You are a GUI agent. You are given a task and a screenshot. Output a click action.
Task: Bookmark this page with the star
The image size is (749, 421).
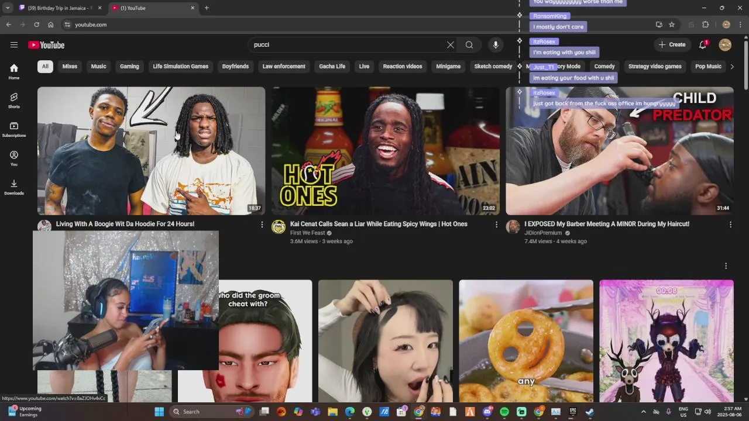(672, 25)
